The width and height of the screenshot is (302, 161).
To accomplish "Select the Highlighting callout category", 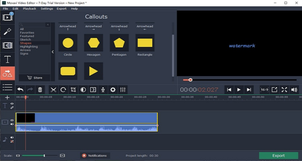I will (29, 47).
